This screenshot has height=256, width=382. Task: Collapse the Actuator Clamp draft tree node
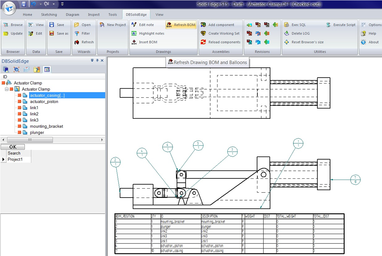click(7, 89)
